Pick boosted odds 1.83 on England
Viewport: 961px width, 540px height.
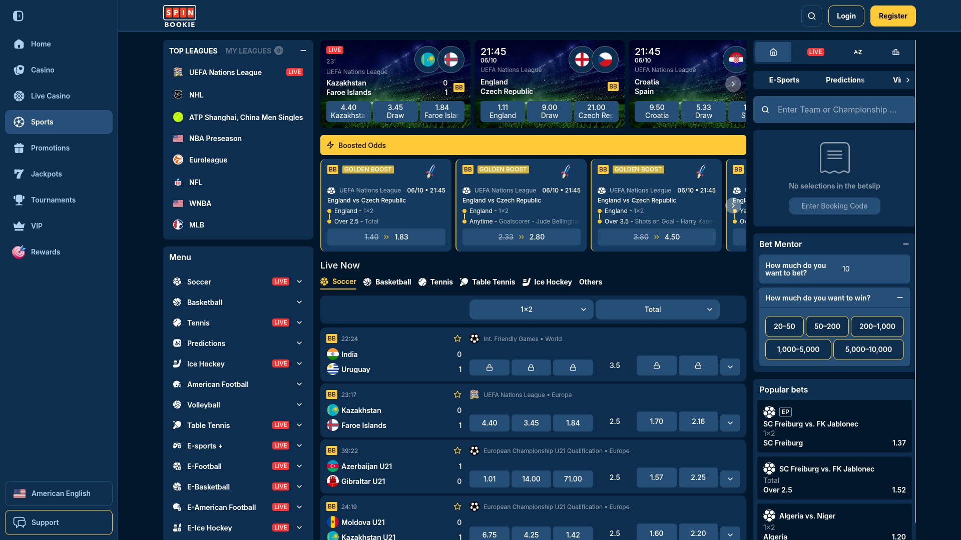[386, 237]
